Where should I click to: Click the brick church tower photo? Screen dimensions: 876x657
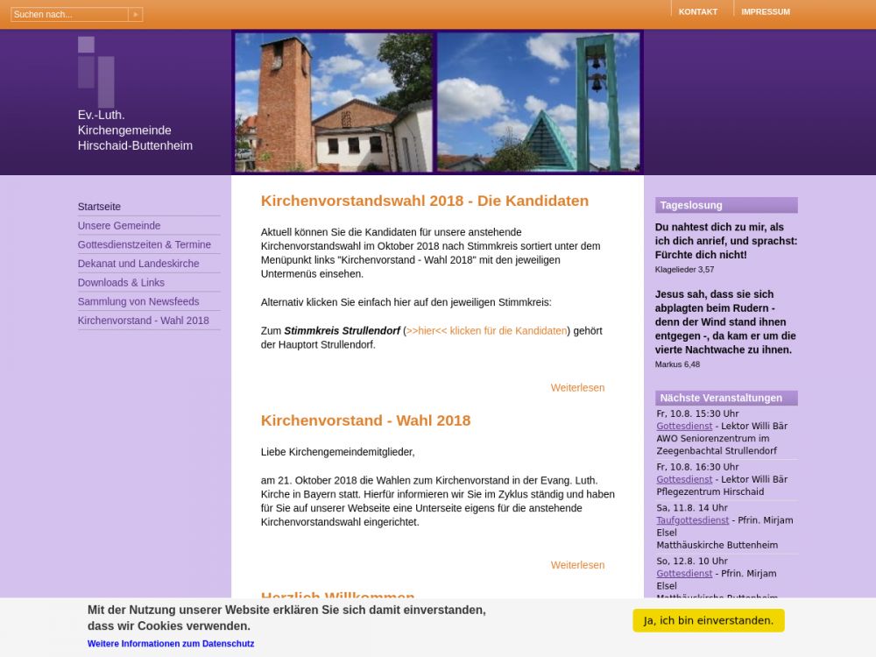point(334,102)
